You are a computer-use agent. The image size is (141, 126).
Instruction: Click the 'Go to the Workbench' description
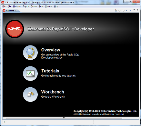(x=53, y=97)
